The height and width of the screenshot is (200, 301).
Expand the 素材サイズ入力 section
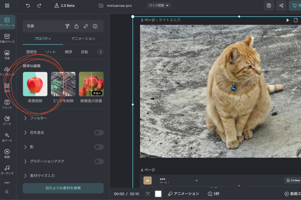(41, 175)
